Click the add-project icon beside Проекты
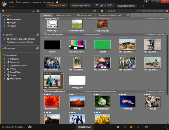This screenshot has width=169, height=130. coord(37,35)
